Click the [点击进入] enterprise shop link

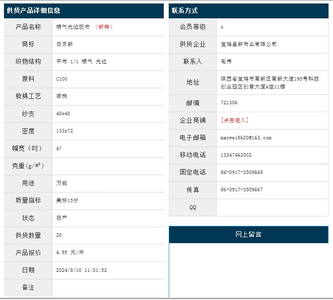pos(235,120)
